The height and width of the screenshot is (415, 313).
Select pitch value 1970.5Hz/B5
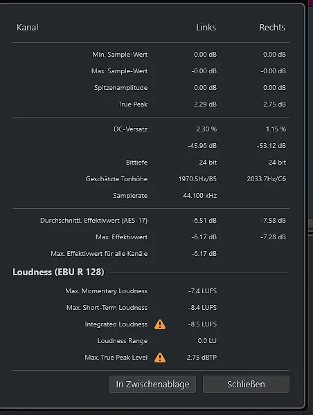[x=197, y=179]
